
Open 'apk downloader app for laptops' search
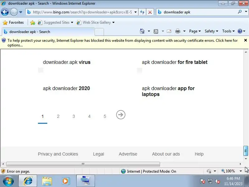pyautogui.click(x=168, y=91)
